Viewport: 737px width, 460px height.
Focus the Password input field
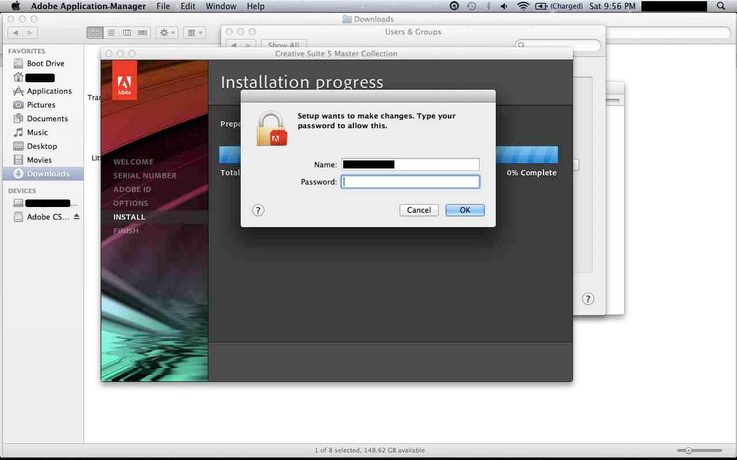(411, 182)
